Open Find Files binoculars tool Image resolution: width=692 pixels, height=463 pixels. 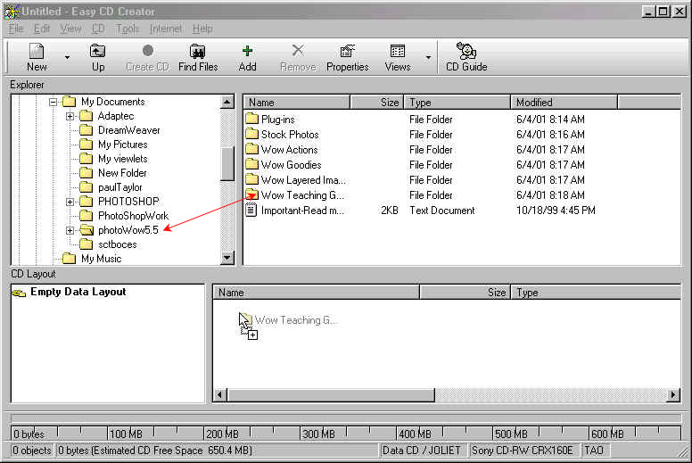click(198, 57)
